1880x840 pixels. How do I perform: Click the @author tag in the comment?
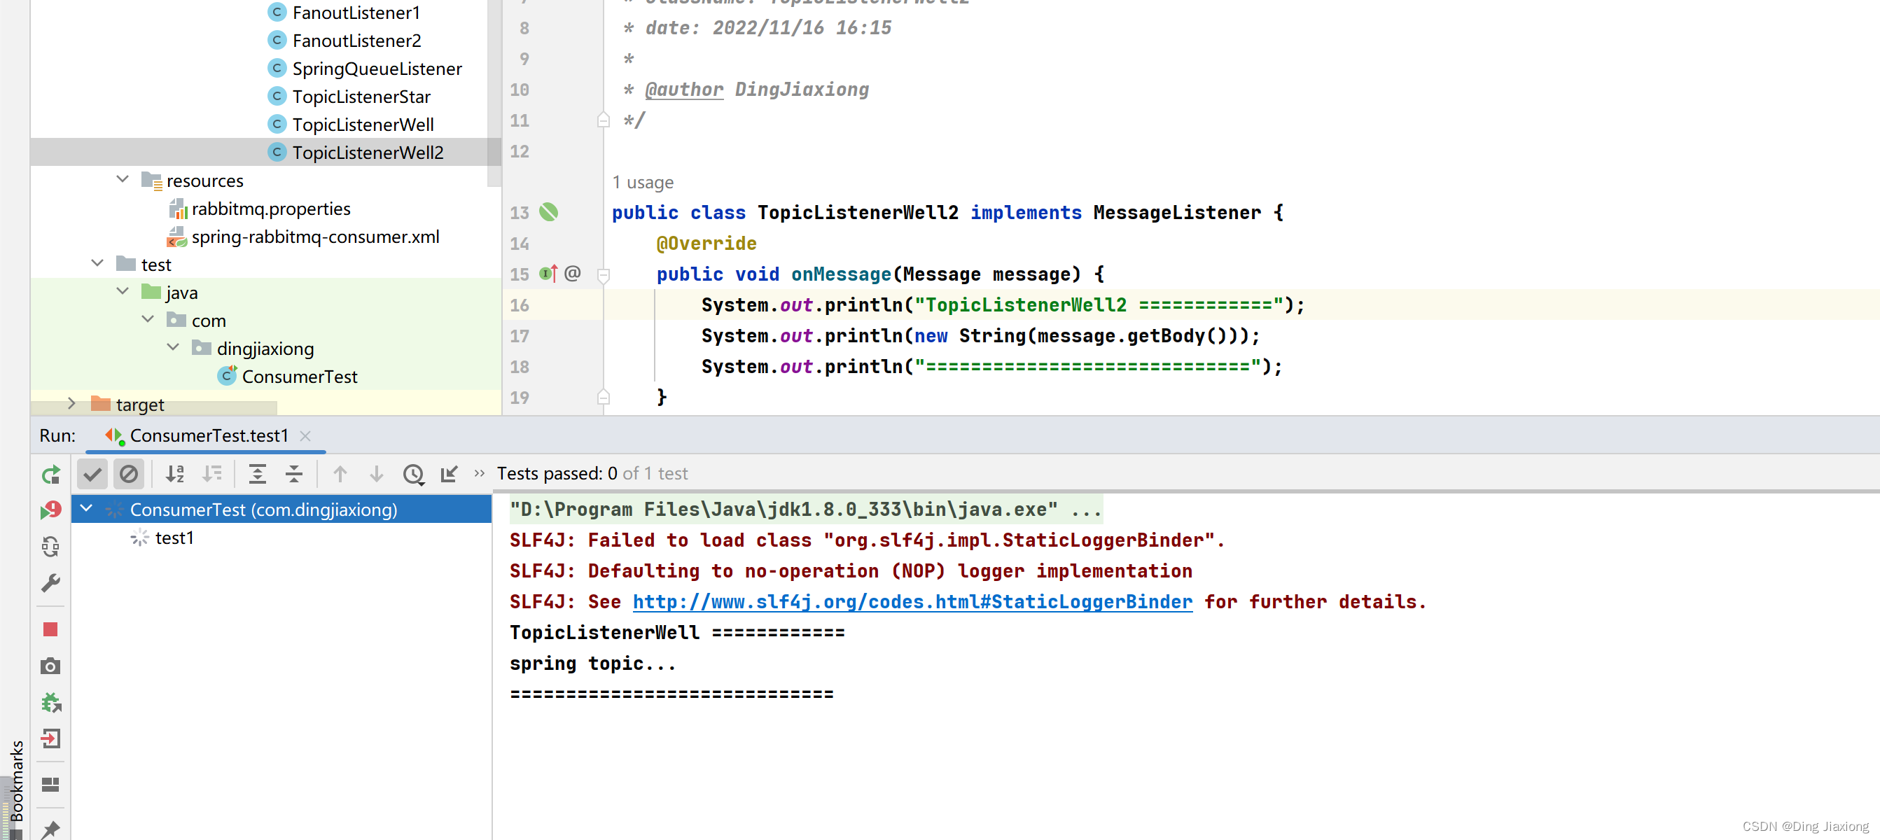coord(684,90)
